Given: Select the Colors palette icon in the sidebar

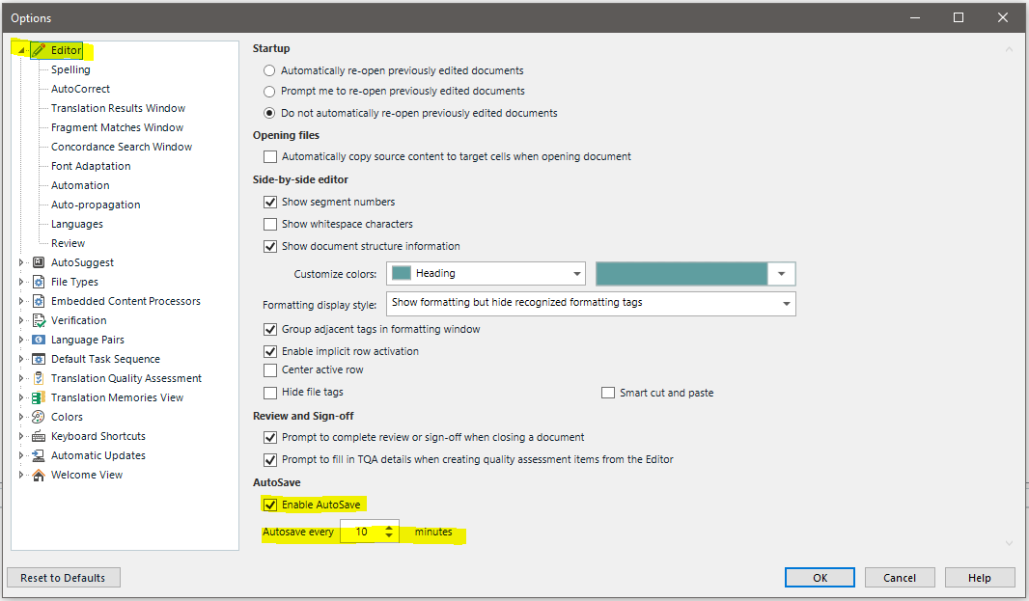Looking at the screenshot, I should point(39,417).
